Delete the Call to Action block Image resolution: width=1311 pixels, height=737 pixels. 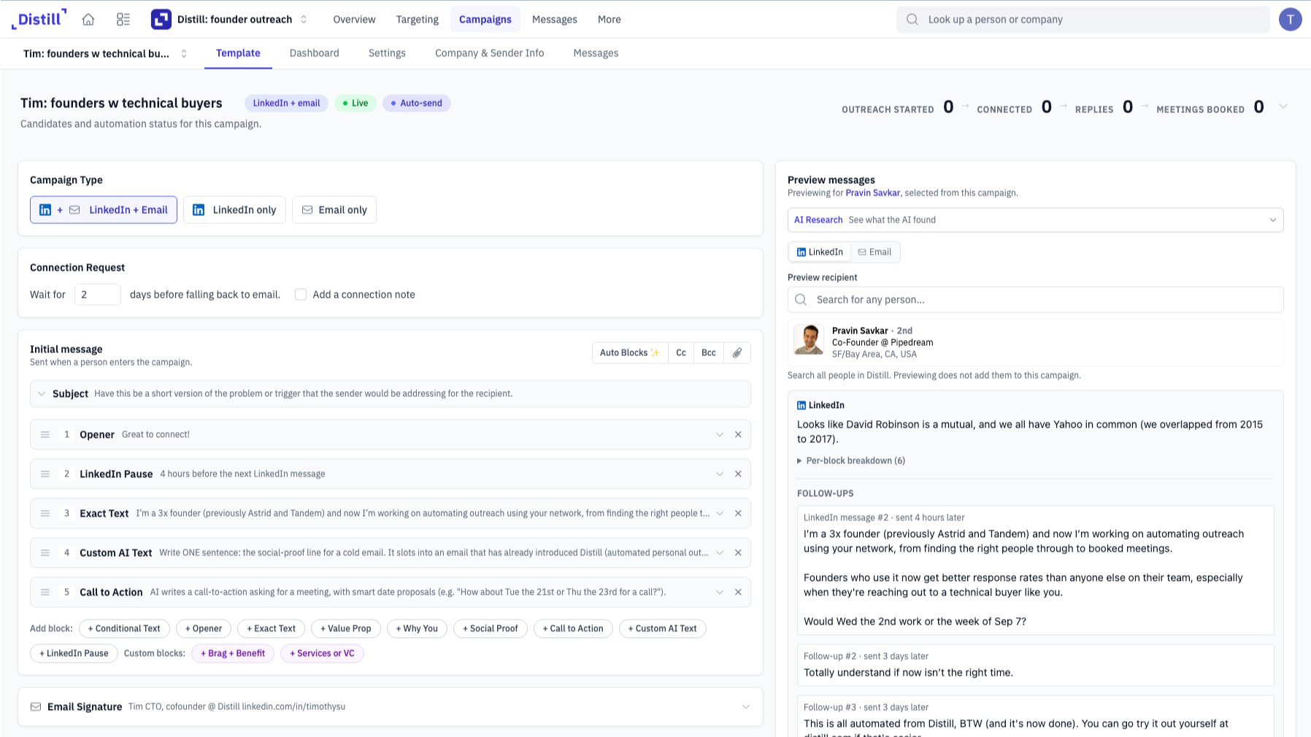click(x=738, y=592)
